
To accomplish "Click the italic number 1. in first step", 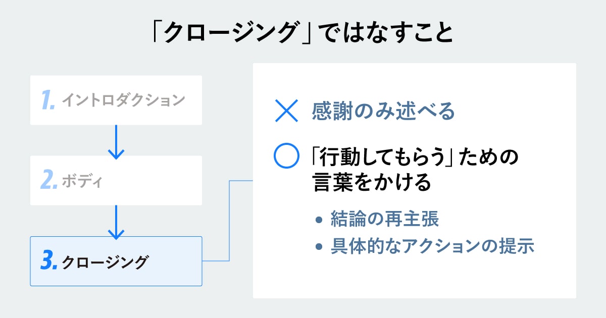I will (48, 100).
